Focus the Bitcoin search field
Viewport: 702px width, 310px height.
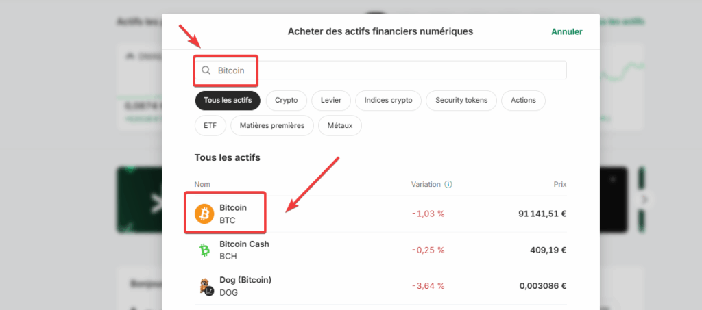tap(380, 70)
